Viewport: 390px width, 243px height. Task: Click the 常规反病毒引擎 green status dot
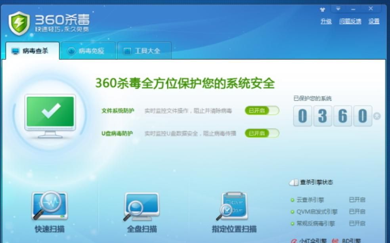pos(292,224)
